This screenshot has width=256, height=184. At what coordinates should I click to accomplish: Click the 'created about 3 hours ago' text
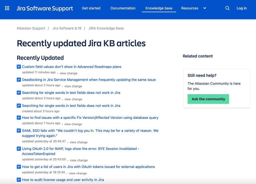(41, 111)
